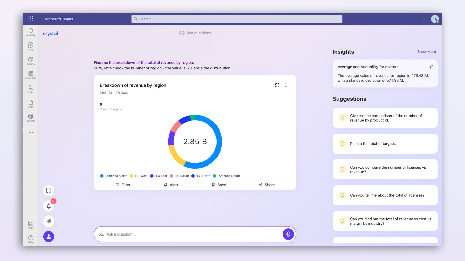
Task: Filter the revenue chart
Action: click(123, 185)
